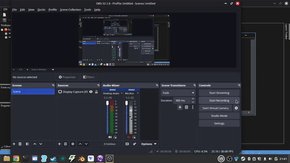Switch audio mixer layout icon
This screenshot has height=163, width=290.
[x=127, y=144]
